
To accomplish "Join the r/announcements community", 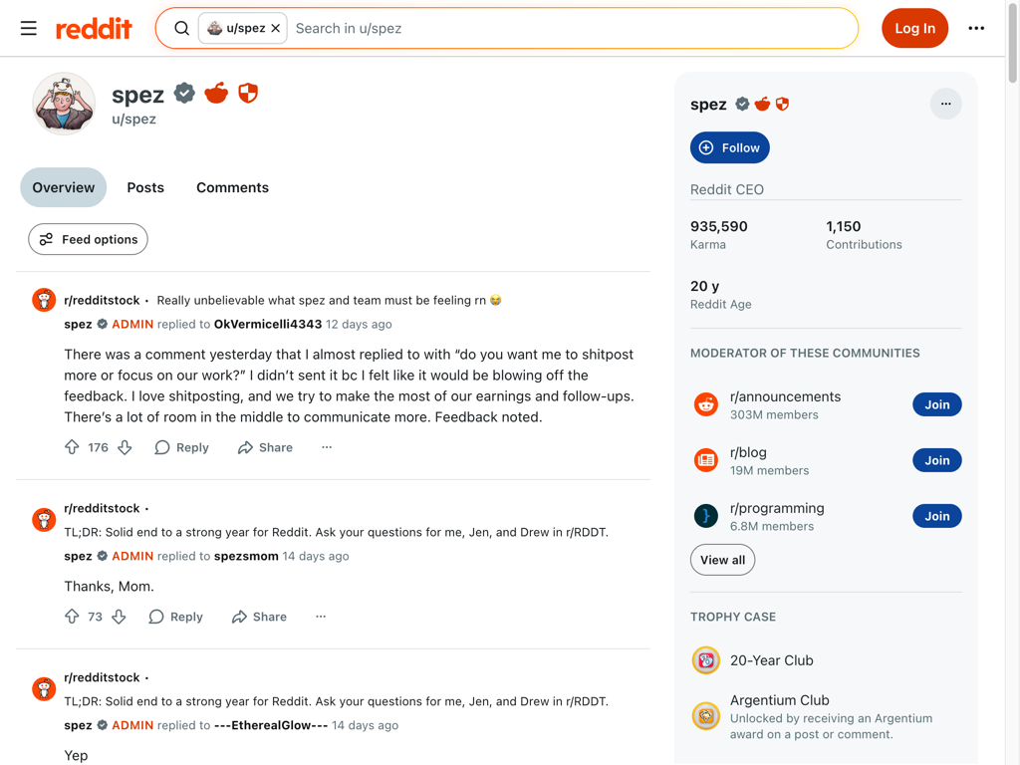I will pos(936,404).
